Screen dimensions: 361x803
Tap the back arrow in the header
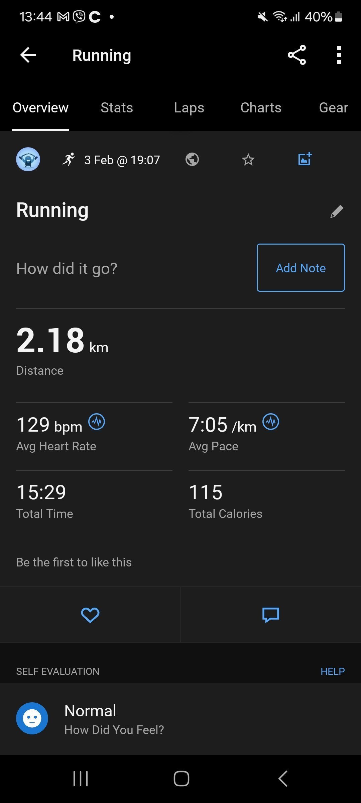pos(28,55)
